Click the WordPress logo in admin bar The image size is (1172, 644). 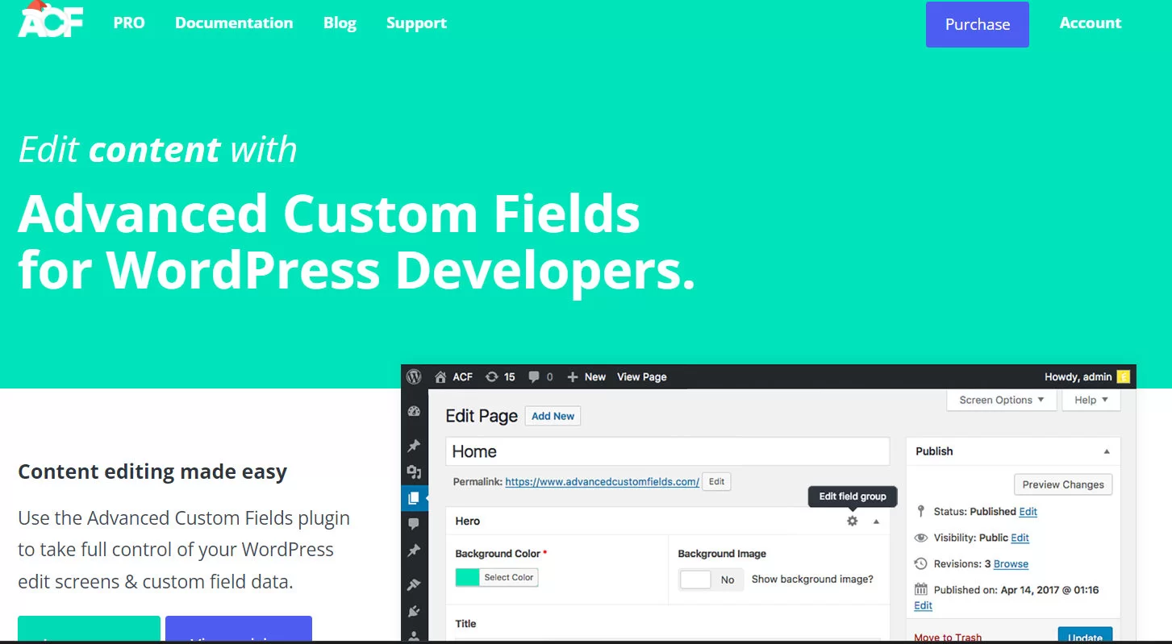(414, 376)
